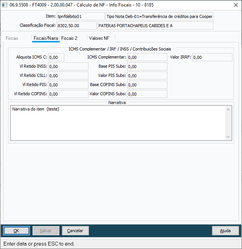Focus the Classificação Fiscal field 8302.50.00

[x=77, y=26]
